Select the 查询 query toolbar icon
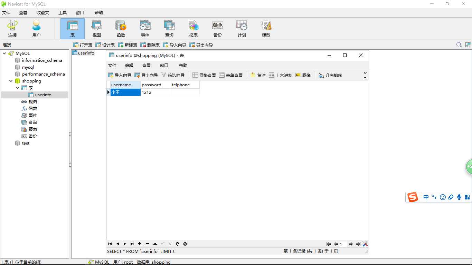Screen dimensions: 472x265 pyautogui.click(x=169, y=29)
